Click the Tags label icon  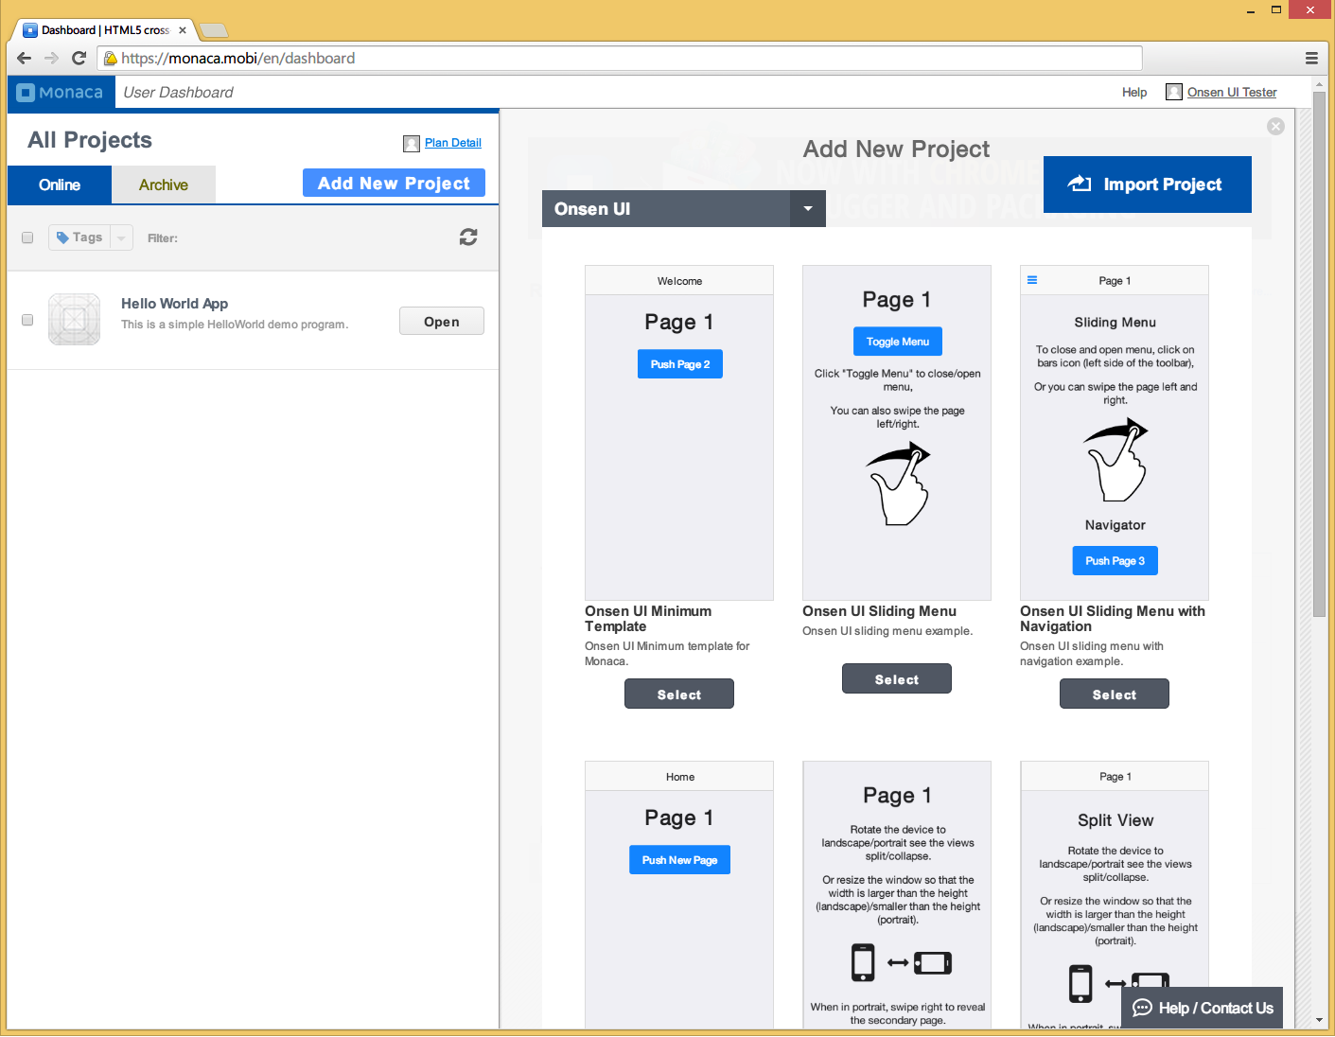point(62,237)
